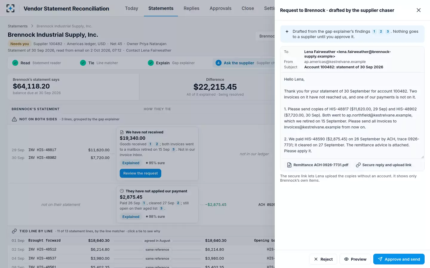Open the Approvals tab
The width and height of the screenshot is (430, 268).
tap(220, 8)
